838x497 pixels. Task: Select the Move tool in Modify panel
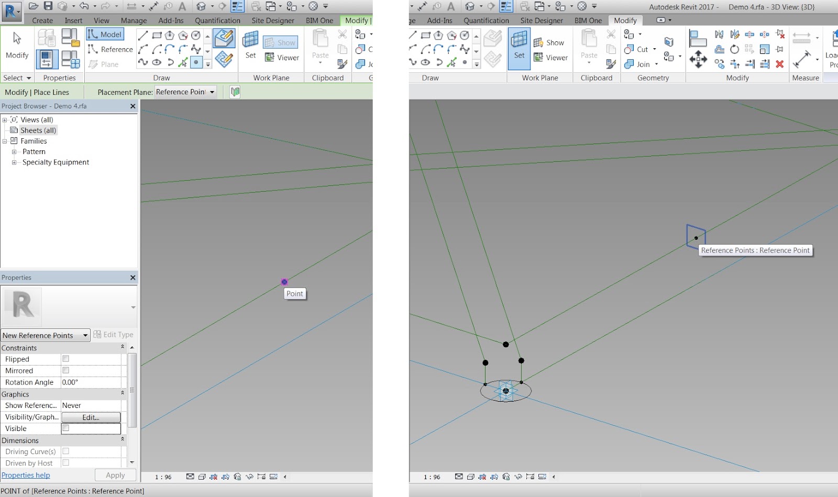(x=698, y=59)
